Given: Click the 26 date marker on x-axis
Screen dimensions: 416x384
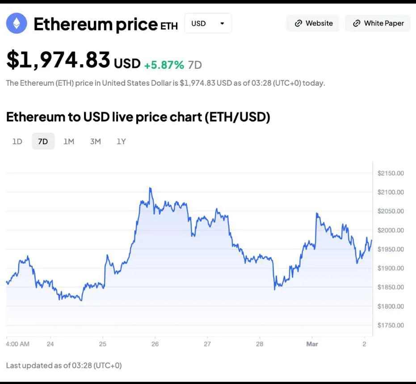Looking at the screenshot, I should click(x=155, y=344).
